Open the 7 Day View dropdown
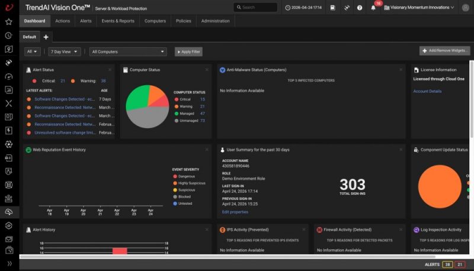Image resolution: width=474 pixels, height=271 pixels. pos(65,51)
